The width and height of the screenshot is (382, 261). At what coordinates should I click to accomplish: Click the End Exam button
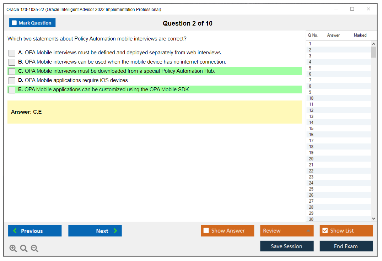coord(346,246)
